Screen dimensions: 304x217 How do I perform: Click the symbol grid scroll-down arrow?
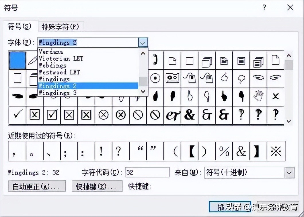pyautogui.click(x=289, y=121)
